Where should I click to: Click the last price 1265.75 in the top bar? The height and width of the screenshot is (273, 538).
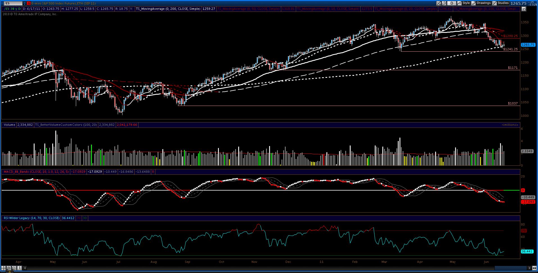point(518,3)
